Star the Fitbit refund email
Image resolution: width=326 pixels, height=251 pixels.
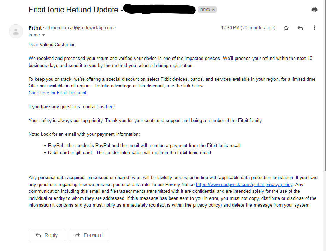[x=286, y=28]
